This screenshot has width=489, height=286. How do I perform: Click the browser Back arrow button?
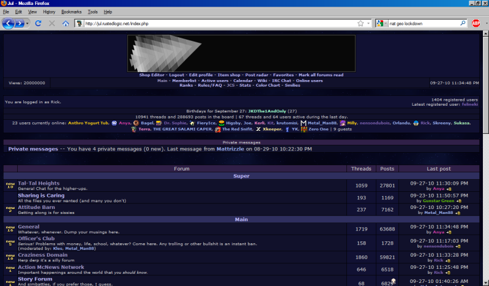(x=9, y=24)
